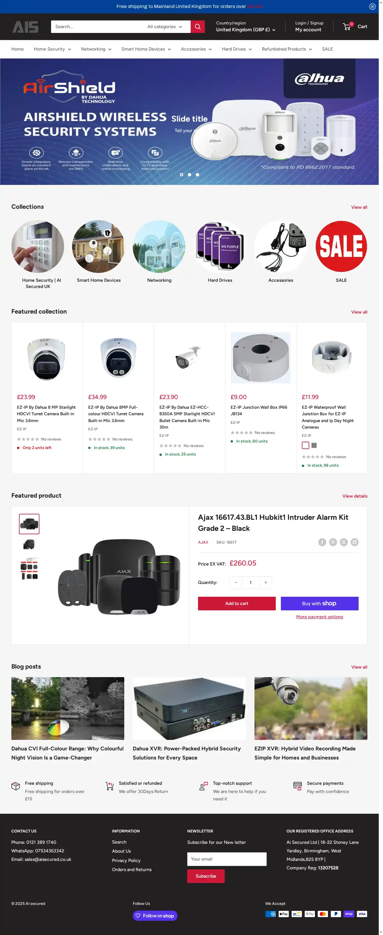Open the SALE menu item

(x=327, y=49)
